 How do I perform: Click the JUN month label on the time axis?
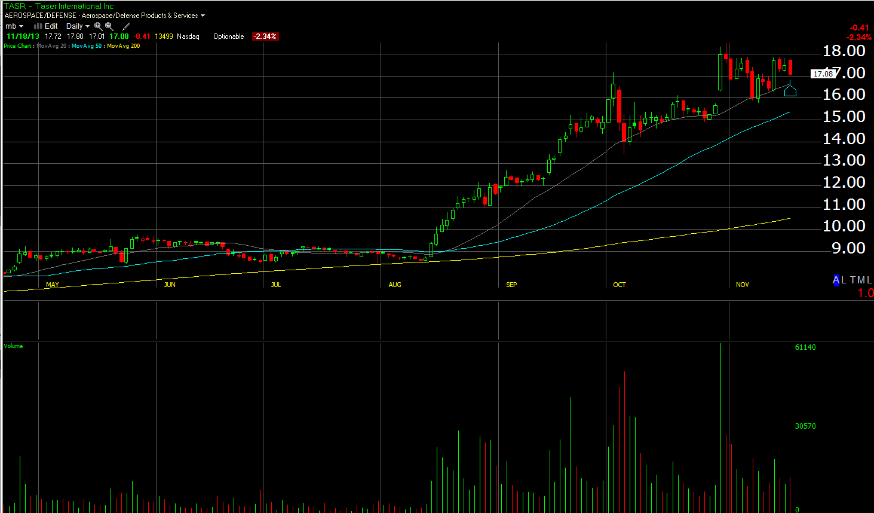(170, 285)
